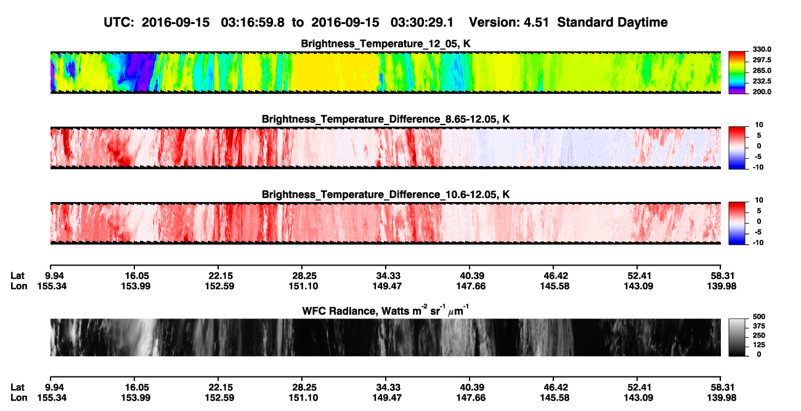Image resolution: width=801 pixels, height=411 pixels.
Task: Click 'Version: 4.51' in the header
Action: 508,22
